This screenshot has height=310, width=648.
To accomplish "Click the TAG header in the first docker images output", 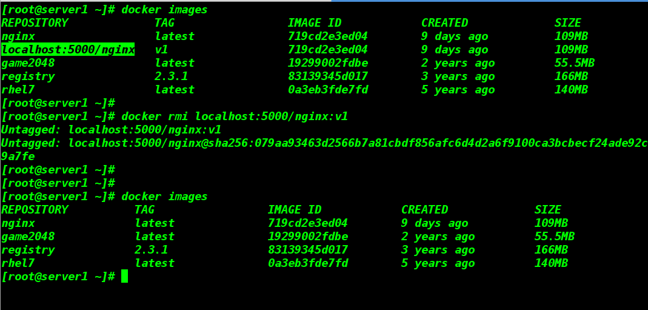I will [x=164, y=22].
